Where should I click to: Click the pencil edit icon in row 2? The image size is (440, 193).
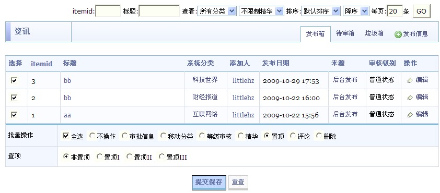click(410, 98)
